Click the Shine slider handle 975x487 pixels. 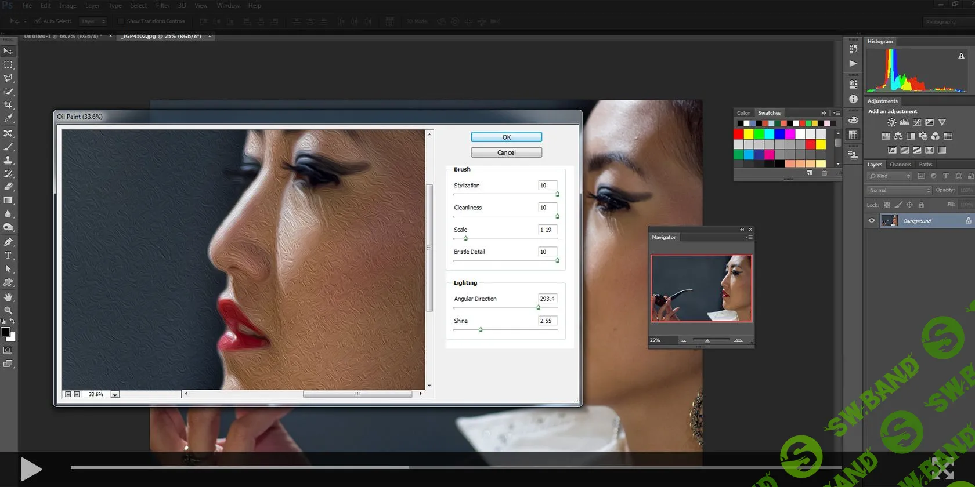tap(481, 330)
